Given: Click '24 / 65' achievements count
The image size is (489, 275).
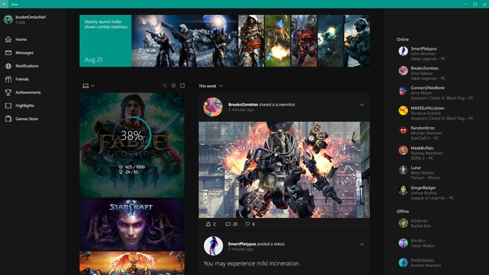Looking at the screenshot, I should [x=131, y=172].
